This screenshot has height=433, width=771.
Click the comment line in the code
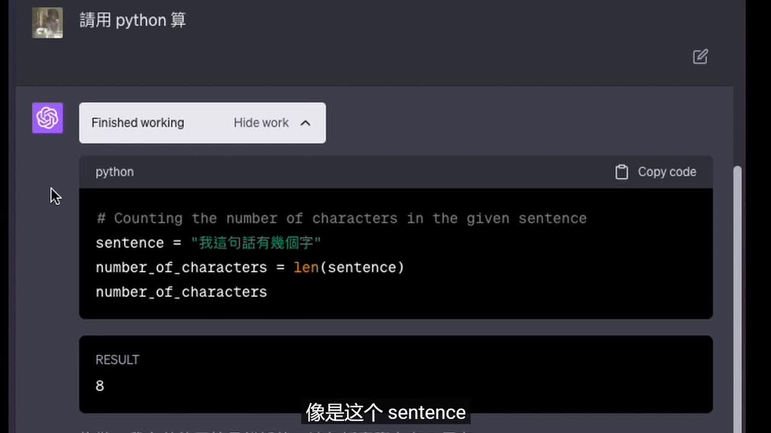pos(341,218)
